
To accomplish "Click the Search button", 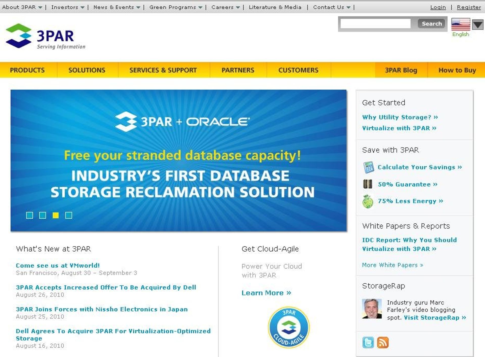I will coord(431,24).
